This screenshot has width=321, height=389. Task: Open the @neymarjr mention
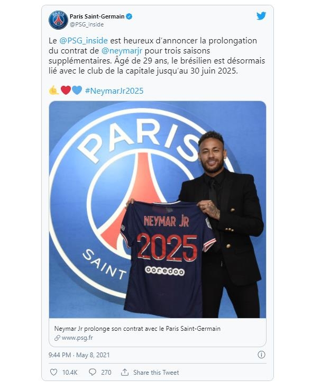(121, 51)
